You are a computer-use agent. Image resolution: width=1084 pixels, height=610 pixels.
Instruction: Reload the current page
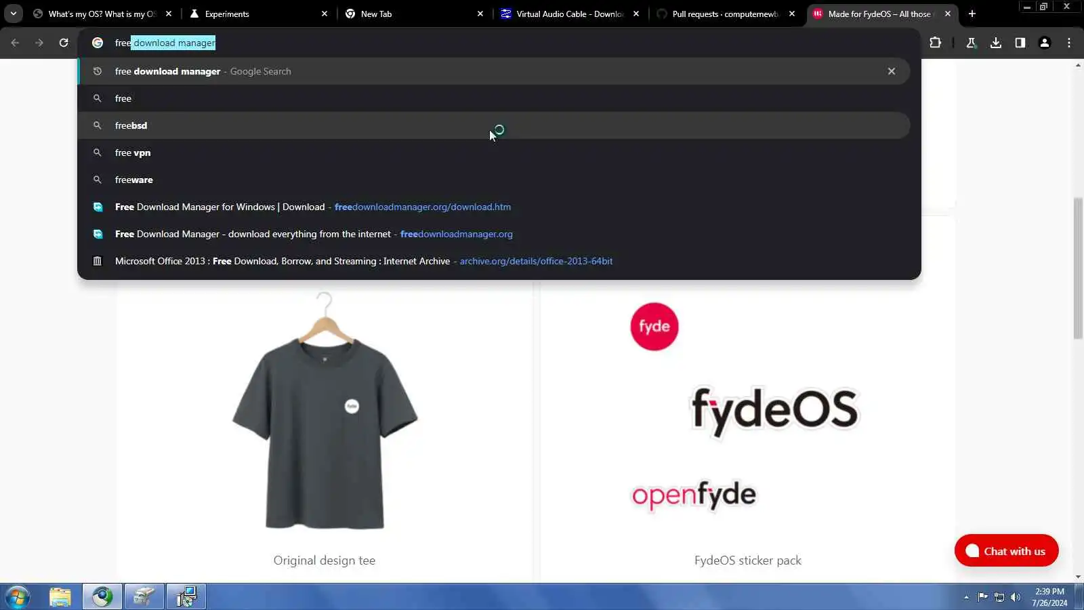coord(64,43)
